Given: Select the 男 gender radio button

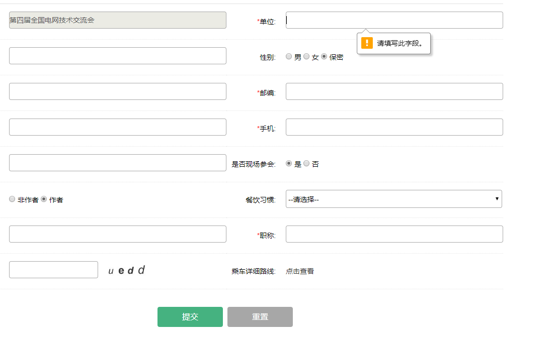Looking at the screenshot, I should point(289,57).
